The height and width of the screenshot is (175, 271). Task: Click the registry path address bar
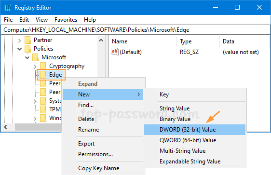point(135,30)
